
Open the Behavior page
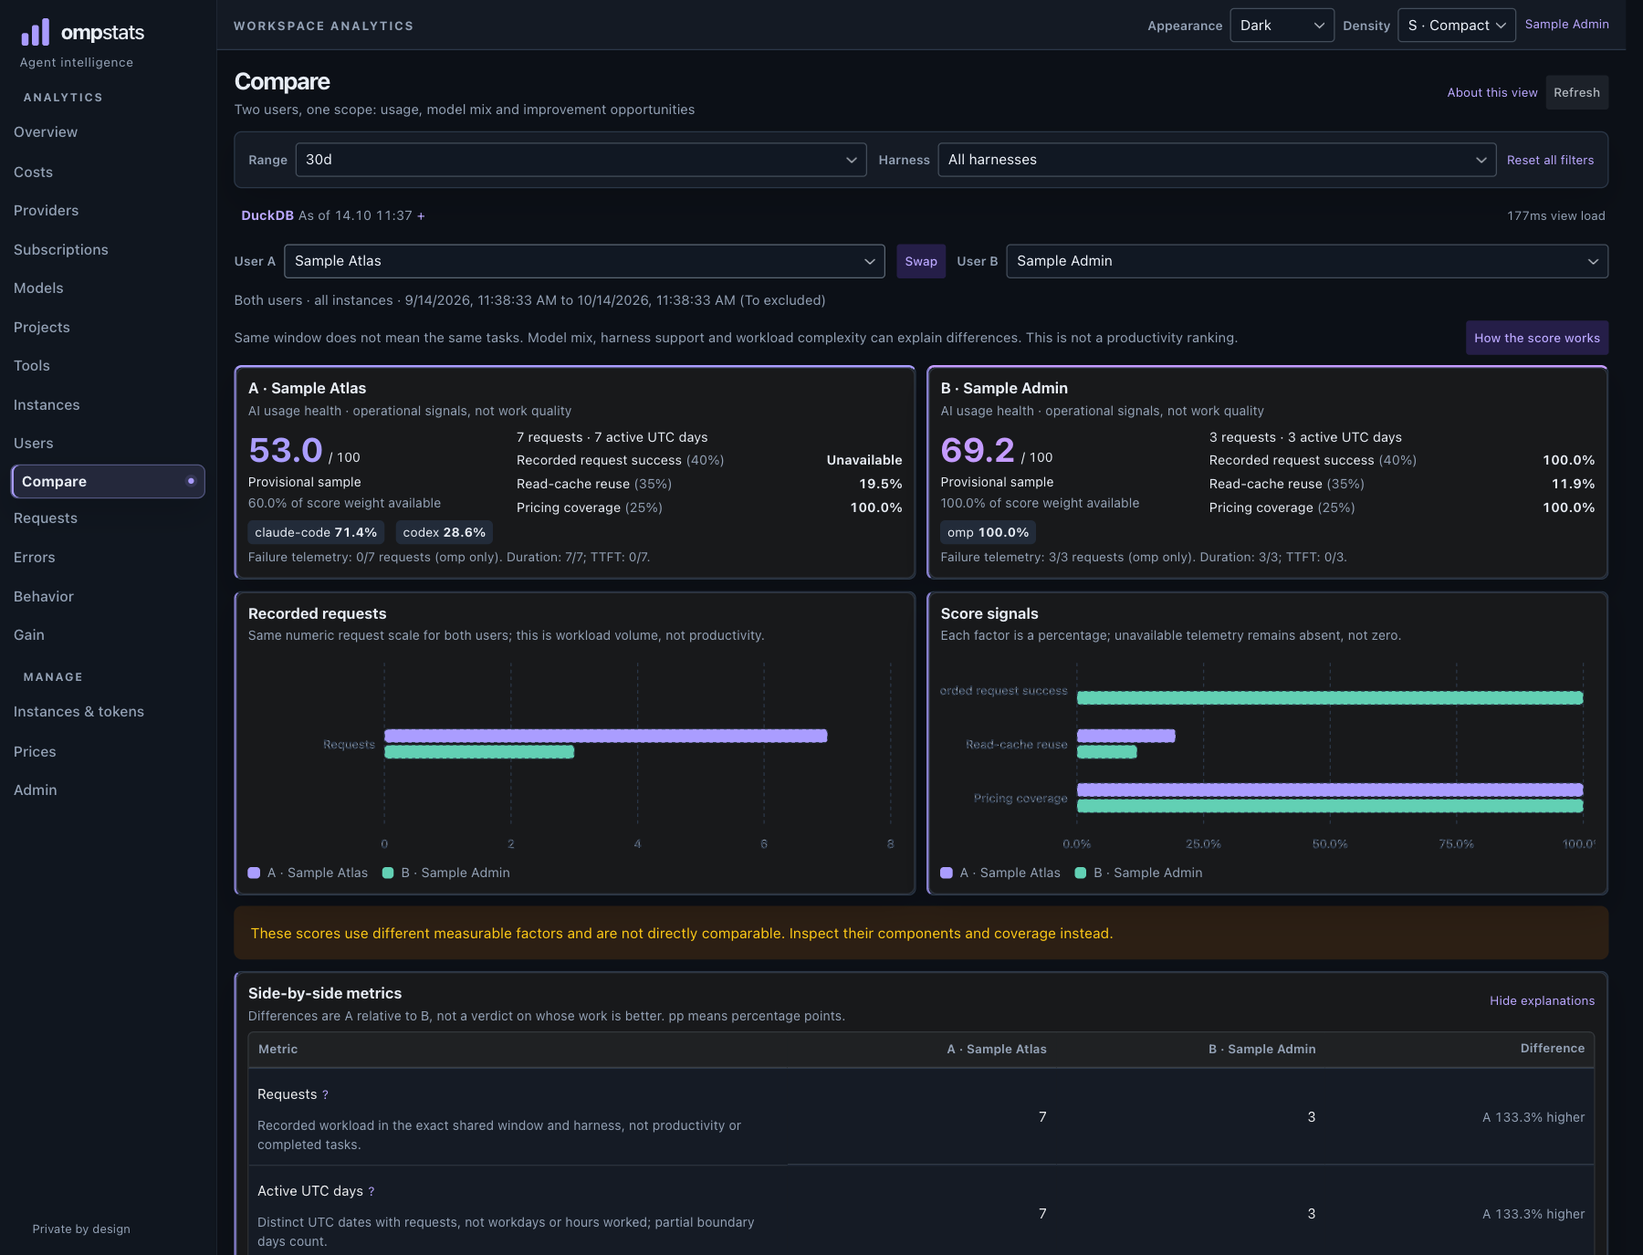pyautogui.click(x=43, y=597)
